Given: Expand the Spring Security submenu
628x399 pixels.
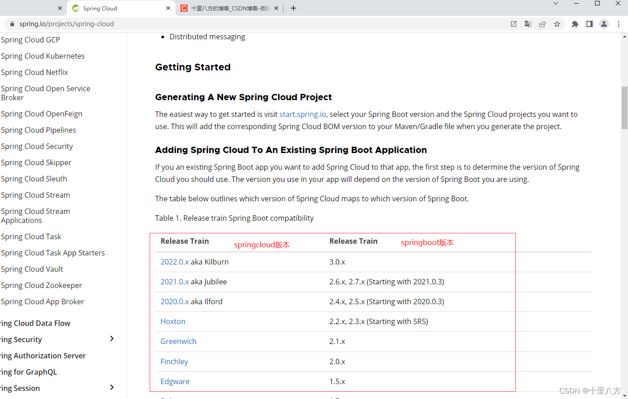Looking at the screenshot, I should tap(112, 339).
